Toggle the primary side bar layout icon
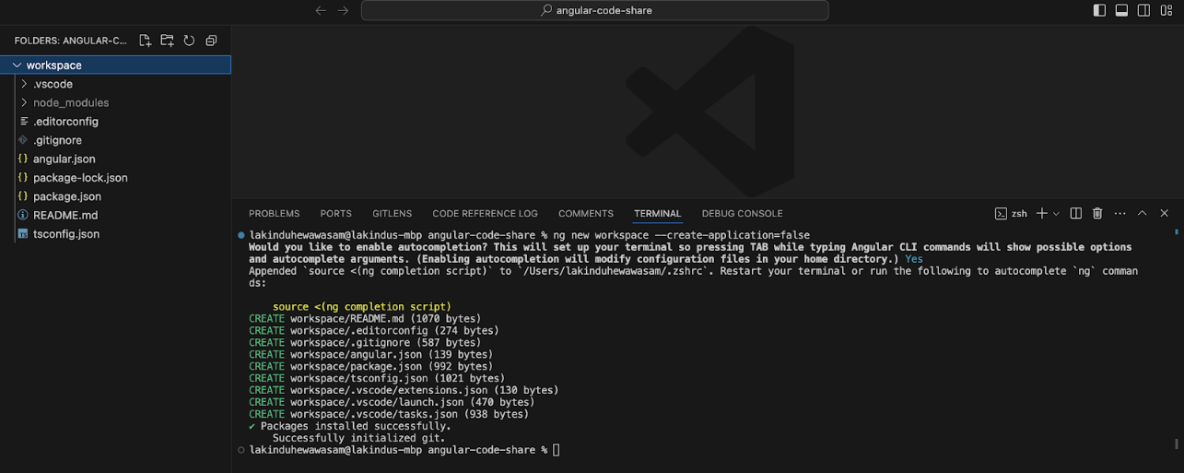Viewport: 1184px width, 473px height. (x=1099, y=10)
